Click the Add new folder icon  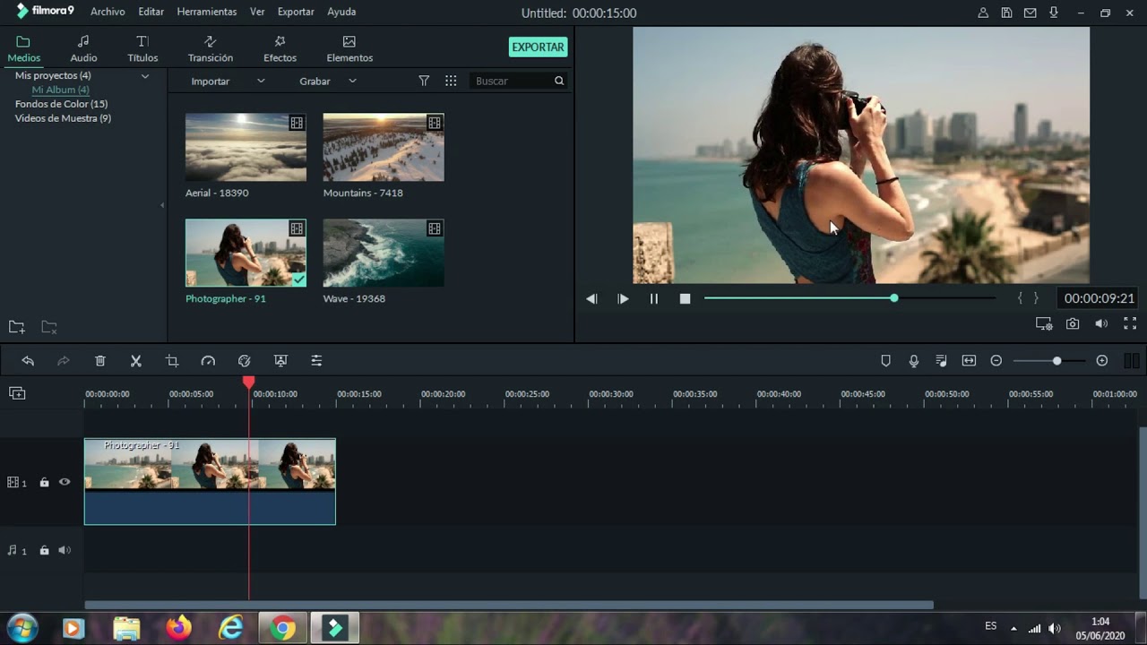coord(17,327)
